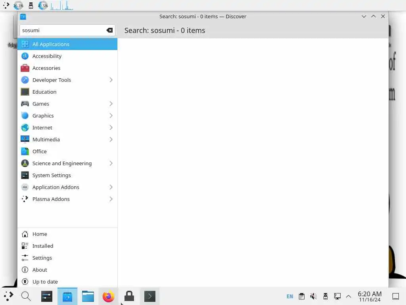Click the padlock taskbar icon
Image resolution: width=406 pixels, height=305 pixels.
(129, 296)
